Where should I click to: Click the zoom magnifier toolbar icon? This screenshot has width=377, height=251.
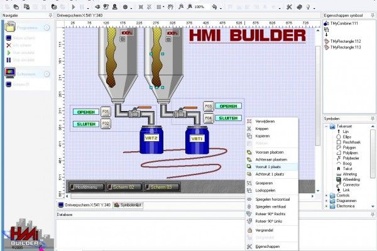click(181, 6)
